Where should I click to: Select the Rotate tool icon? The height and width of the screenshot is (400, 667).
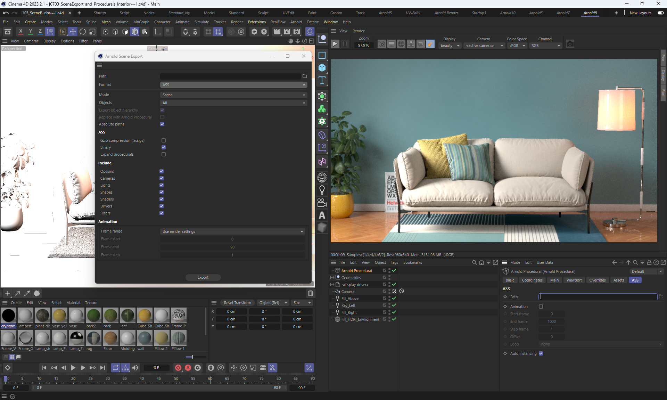pyautogui.click(x=83, y=32)
